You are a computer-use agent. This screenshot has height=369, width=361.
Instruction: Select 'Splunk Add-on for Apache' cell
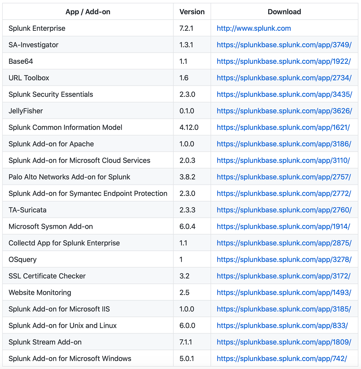(x=88, y=144)
